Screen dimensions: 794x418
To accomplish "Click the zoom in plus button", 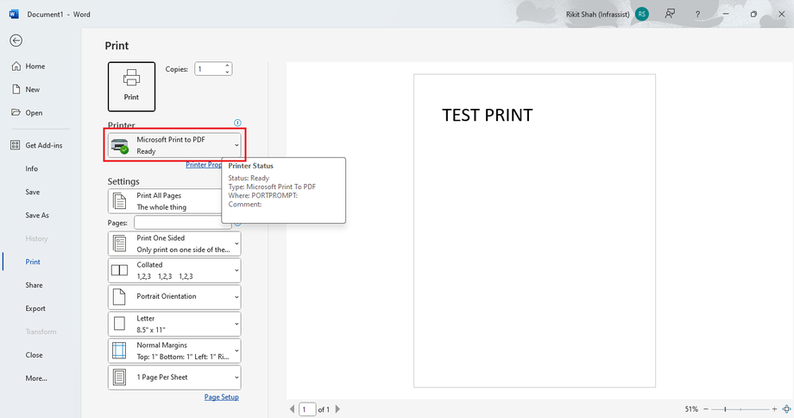I will (774, 408).
